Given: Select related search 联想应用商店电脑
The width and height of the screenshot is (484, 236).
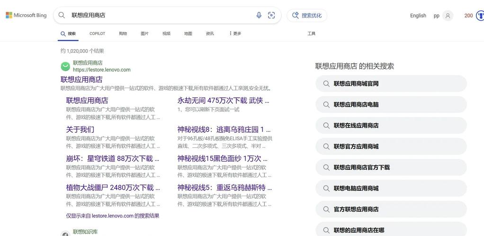Looking at the screenshot, I should click(391, 105).
